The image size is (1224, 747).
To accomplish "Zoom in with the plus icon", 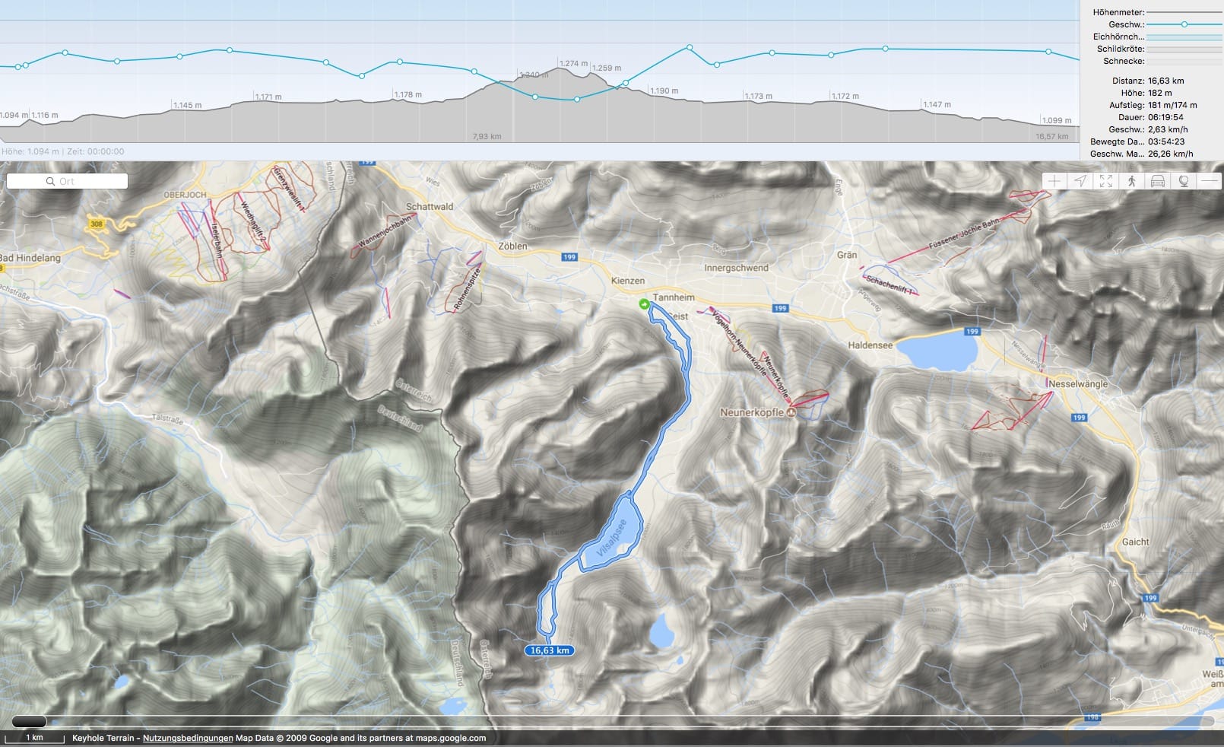I will click(1054, 181).
